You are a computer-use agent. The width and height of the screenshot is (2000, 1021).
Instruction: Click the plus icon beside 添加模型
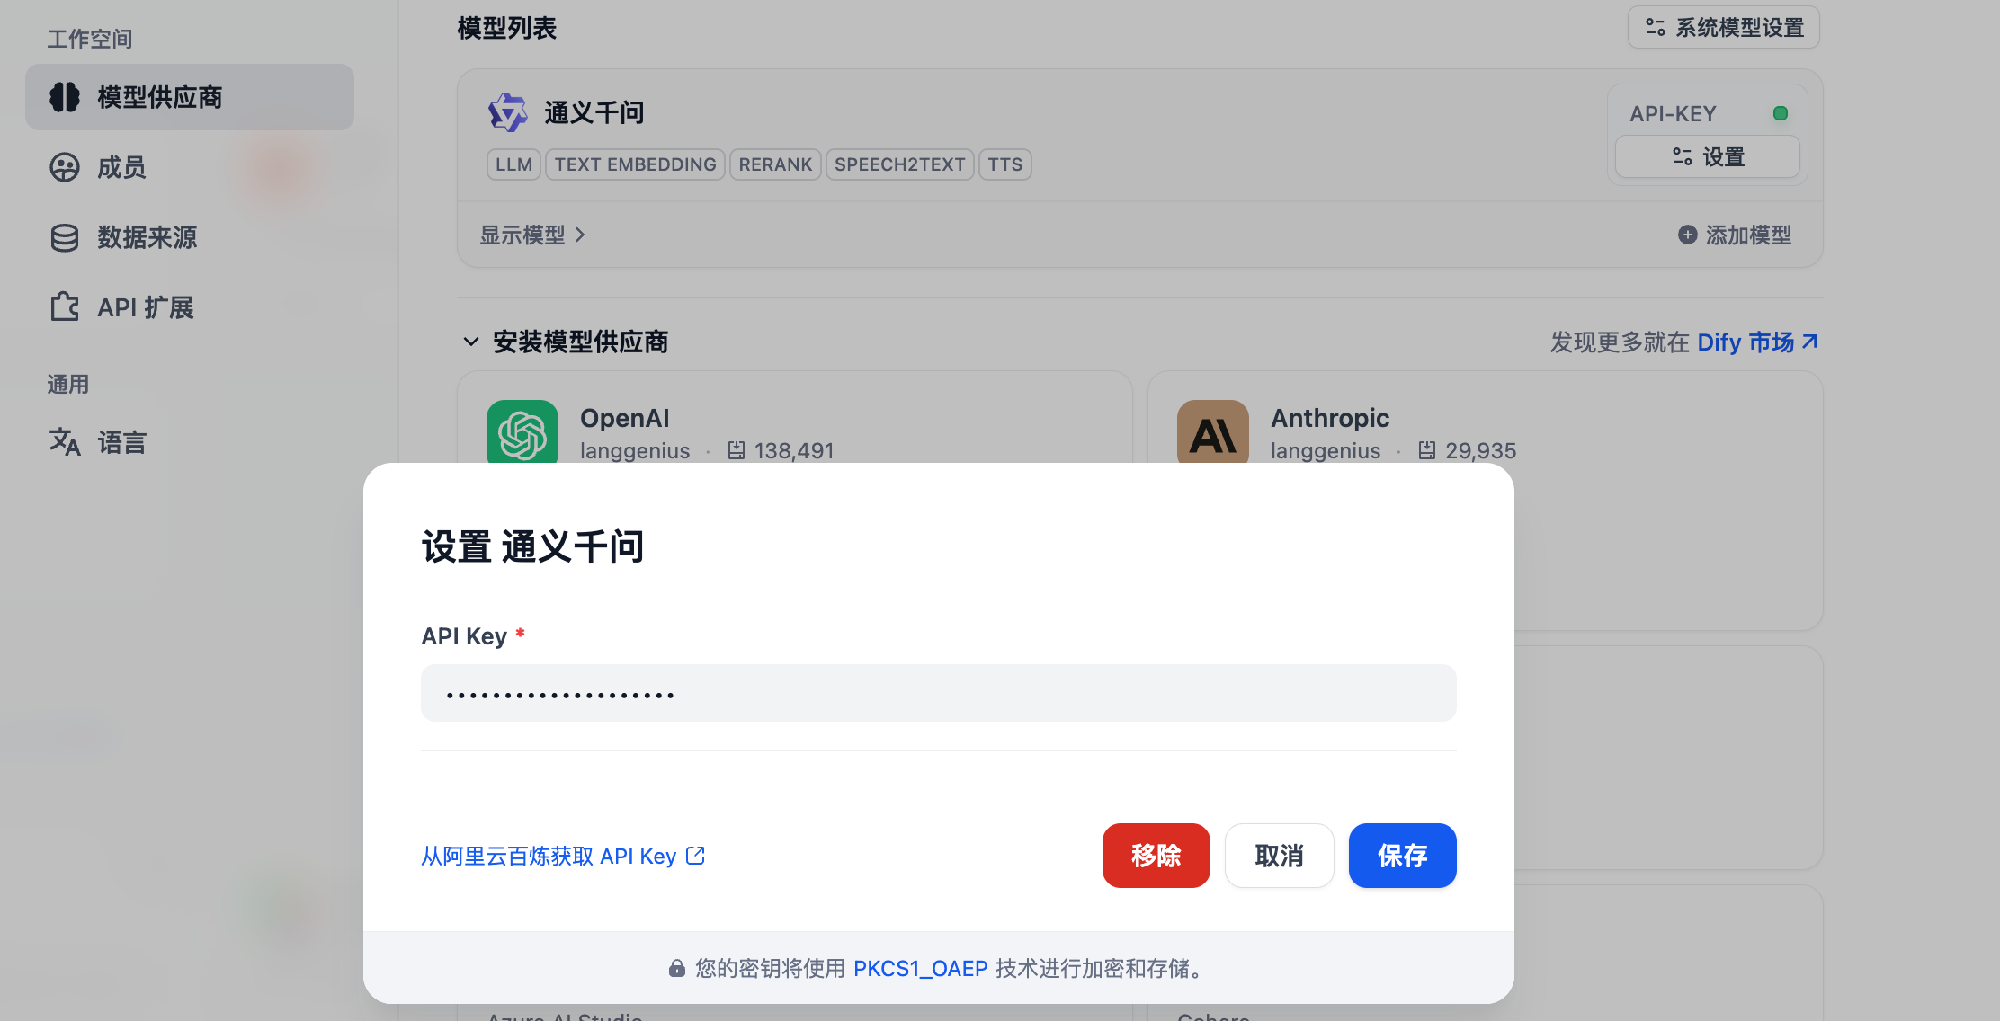coord(1688,235)
